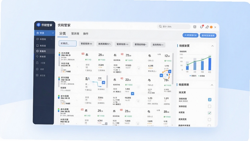Click the rainbow color strip beside the line-graph card
The image size is (250, 141).
(59, 79)
